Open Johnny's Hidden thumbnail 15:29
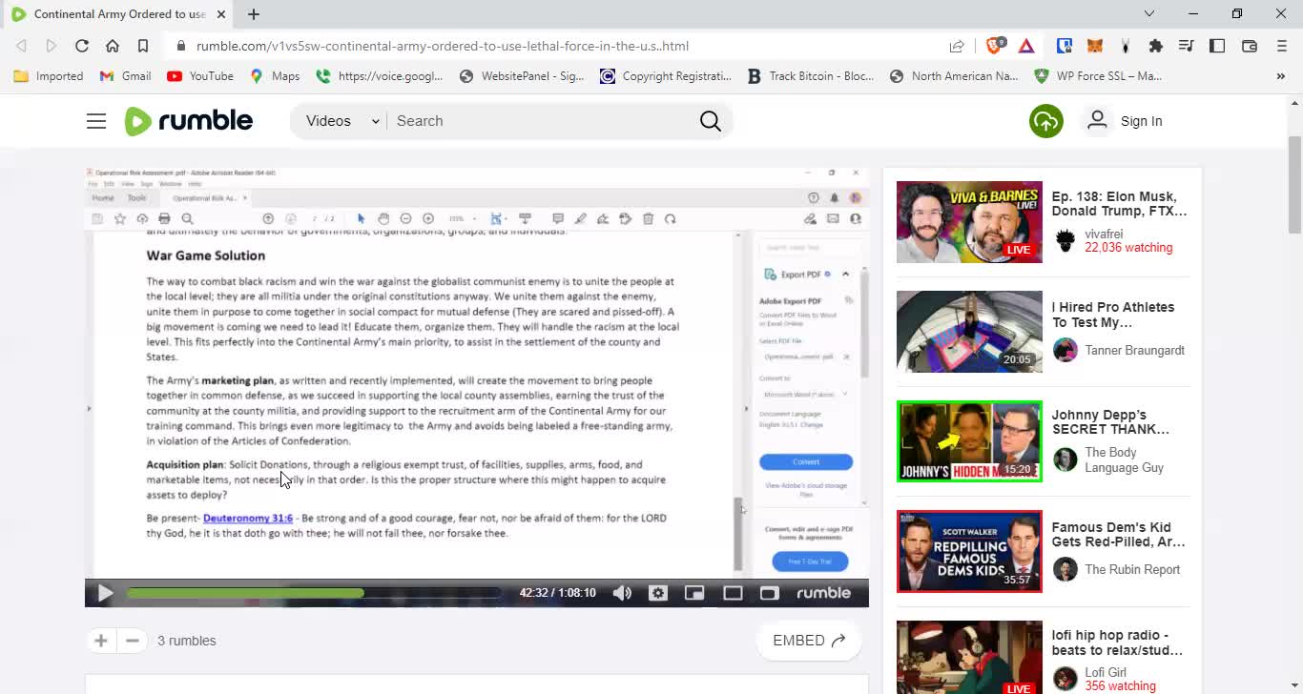 click(x=969, y=441)
